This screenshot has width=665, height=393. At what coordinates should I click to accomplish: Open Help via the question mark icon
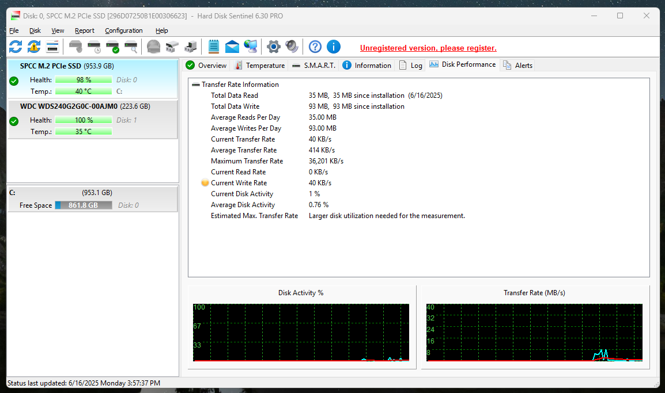(315, 47)
